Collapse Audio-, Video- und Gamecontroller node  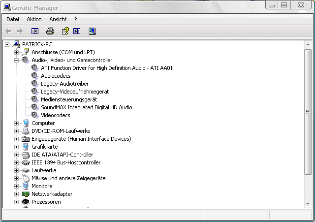point(16,60)
